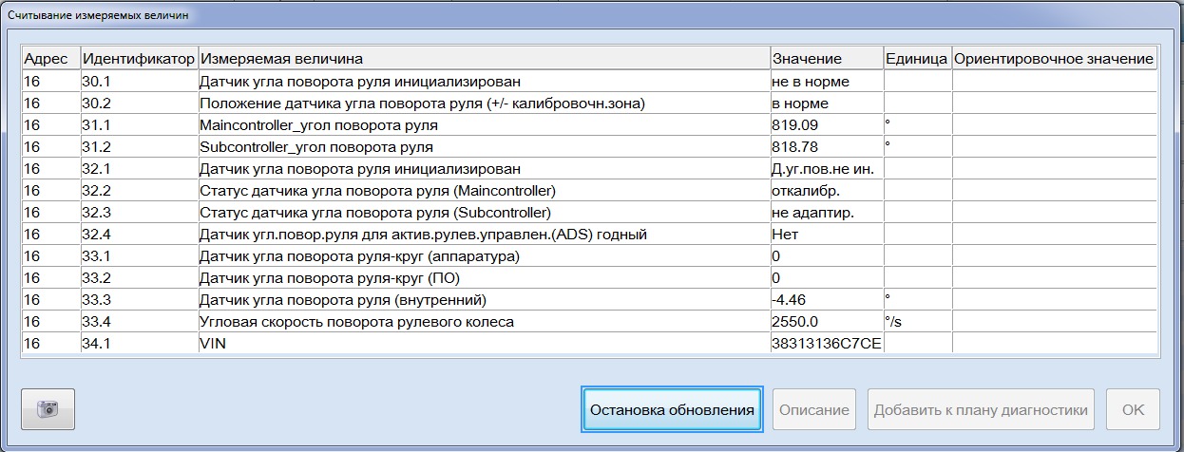Select identifier cell 31.2
This screenshot has height=452, width=1184.
pyautogui.click(x=139, y=147)
